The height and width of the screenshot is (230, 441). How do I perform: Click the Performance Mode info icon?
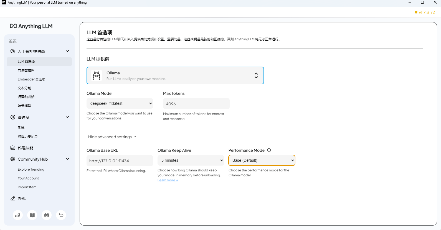coord(269,150)
